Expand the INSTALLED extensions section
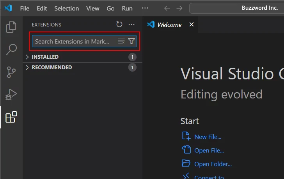The width and height of the screenshot is (284, 179). point(45,57)
